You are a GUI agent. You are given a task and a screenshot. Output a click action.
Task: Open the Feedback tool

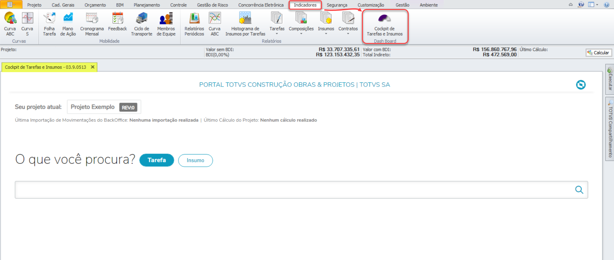point(118,22)
